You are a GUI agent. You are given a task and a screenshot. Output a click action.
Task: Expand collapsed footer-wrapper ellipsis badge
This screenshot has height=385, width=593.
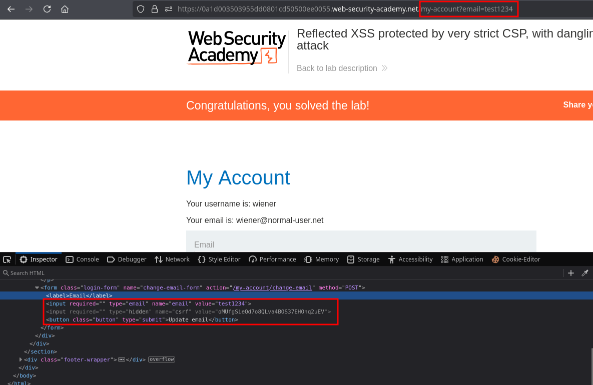pyautogui.click(x=122, y=359)
